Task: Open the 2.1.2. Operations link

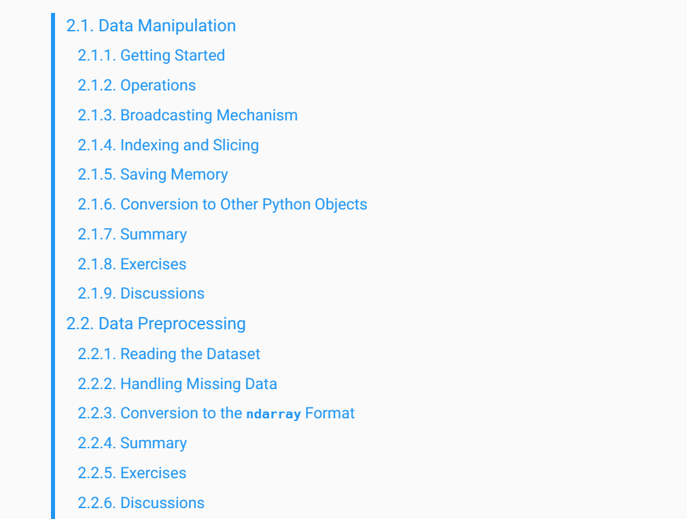Action: point(137,86)
